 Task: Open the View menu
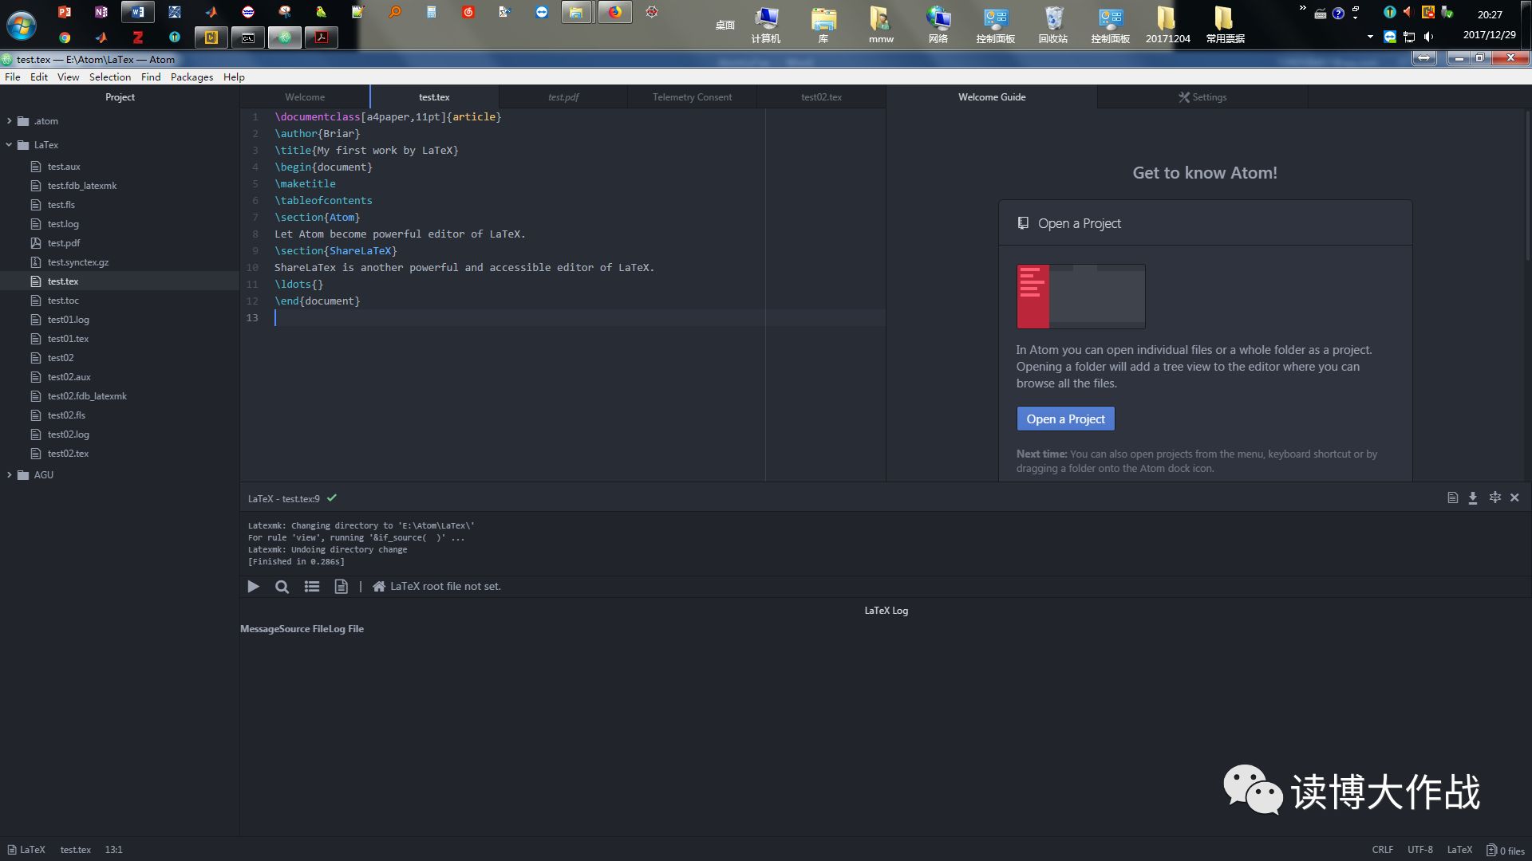tap(69, 77)
